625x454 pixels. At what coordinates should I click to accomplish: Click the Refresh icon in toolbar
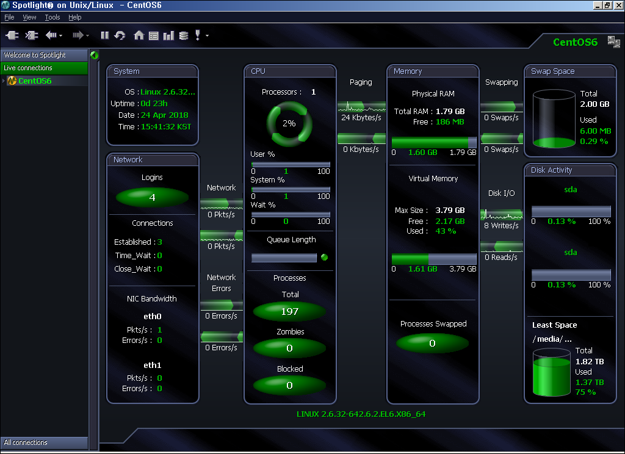tap(120, 35)
